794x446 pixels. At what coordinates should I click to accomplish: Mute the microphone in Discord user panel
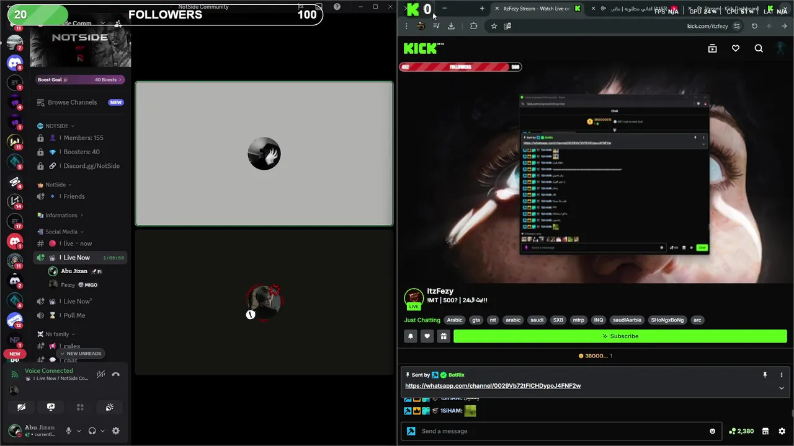coord(69,431)
